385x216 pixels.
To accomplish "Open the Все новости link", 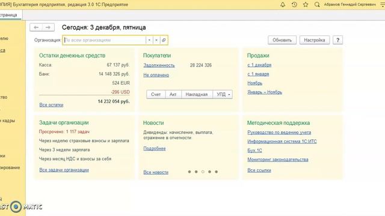I will (x=156, y=172).
